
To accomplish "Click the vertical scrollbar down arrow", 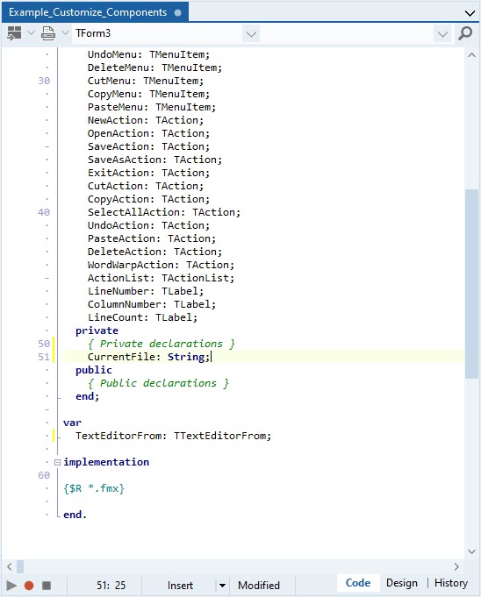I will pos(471,551).
